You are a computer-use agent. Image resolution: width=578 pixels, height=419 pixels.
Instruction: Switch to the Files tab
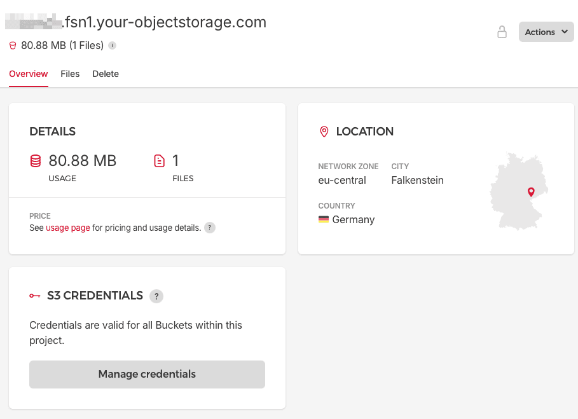(x=70, y=74)
